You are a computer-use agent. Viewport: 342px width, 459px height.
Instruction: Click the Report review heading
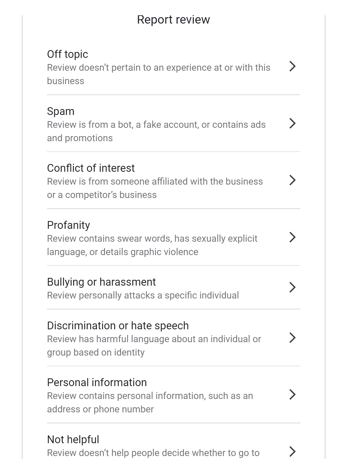point(173,20)
